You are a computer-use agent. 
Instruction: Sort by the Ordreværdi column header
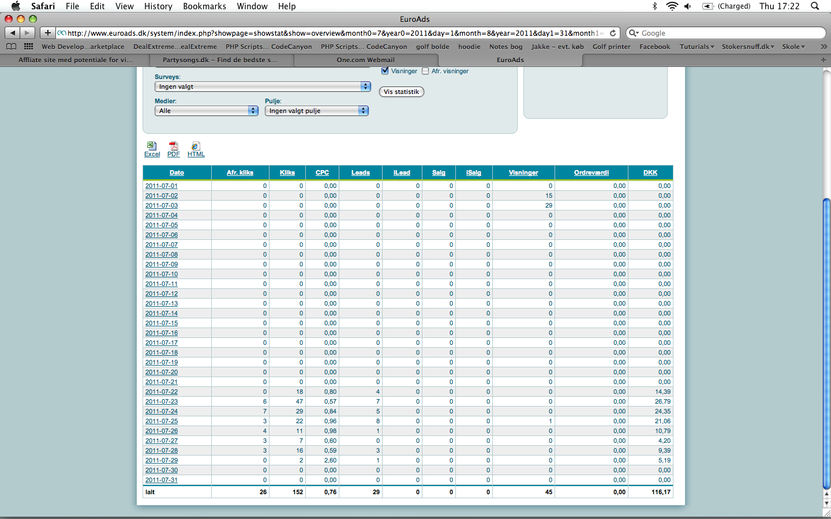pos(591,172)
